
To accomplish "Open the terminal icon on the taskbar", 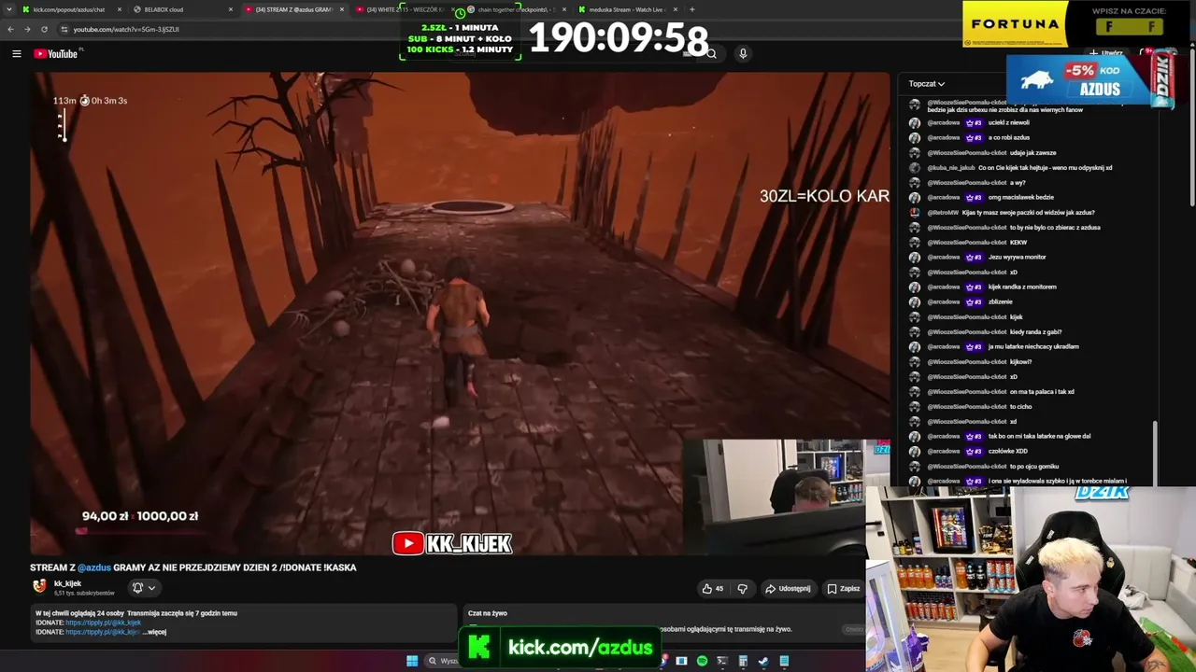I will tap(722, 661).
